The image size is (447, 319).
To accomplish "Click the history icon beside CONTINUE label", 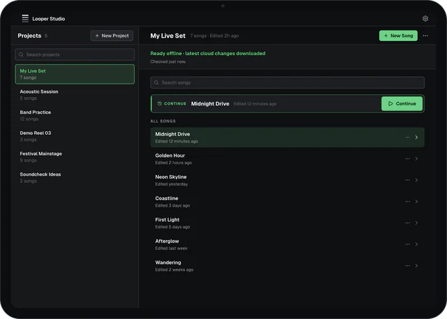I will click(x=159, y=104).
